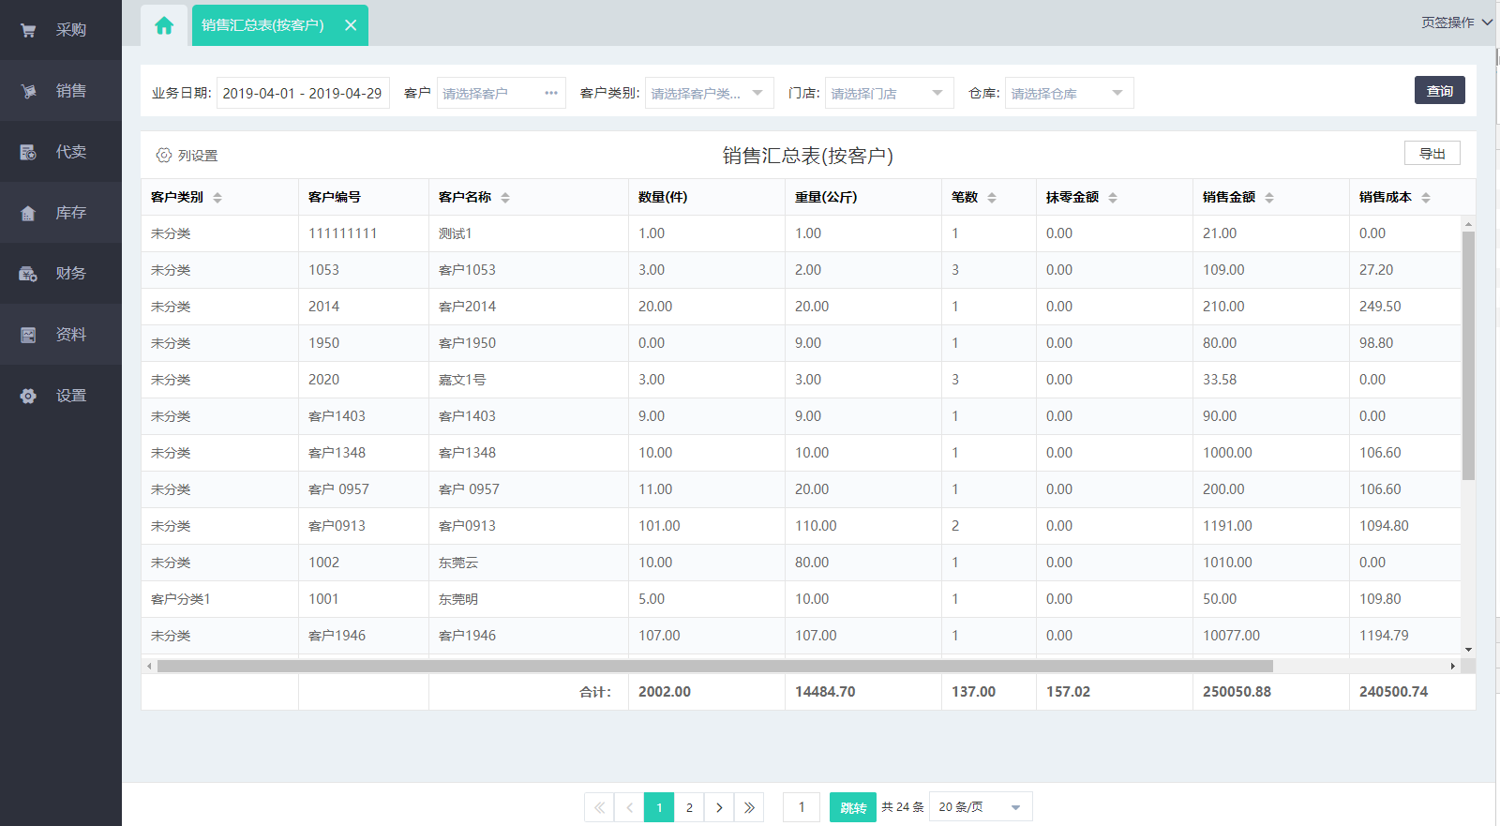
Task: Open the 销售 sales menu
Action: (61, 91)
